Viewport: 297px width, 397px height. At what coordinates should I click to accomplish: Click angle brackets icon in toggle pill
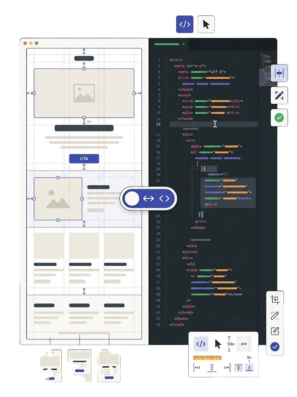click(x=164, y=198)
